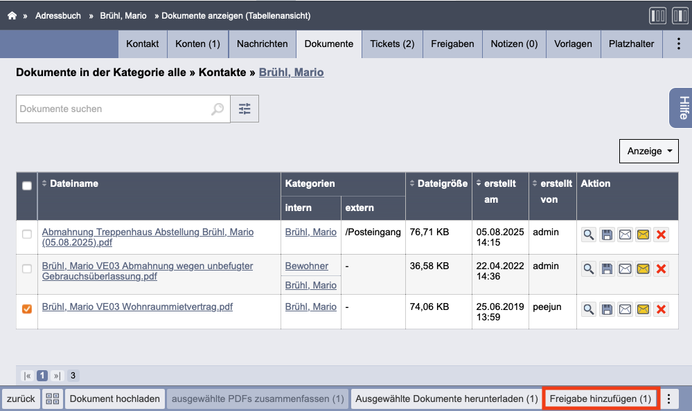Viewport: 692px width, 411px height.
Task: Click the search magnifier in search box
Action: pyautogui.click(x=218, y=109)
